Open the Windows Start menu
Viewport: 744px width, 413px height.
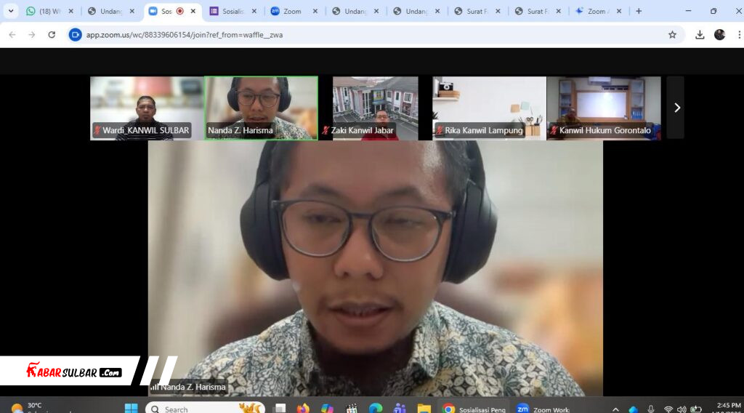coord(131,408)
